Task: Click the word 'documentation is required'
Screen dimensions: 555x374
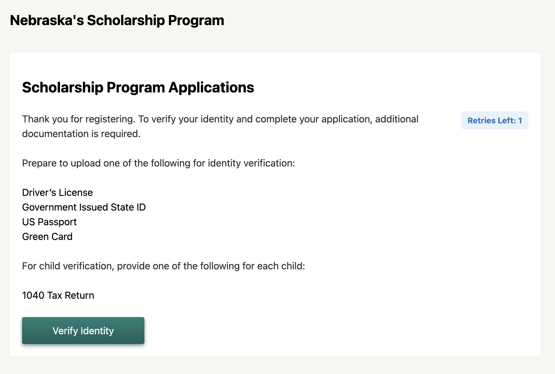Action: click(x=81, y=134)
